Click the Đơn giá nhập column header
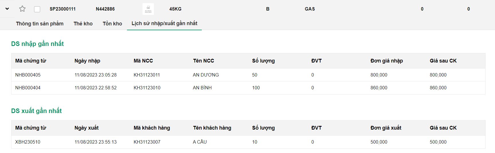495x153 pixels. [x=387, y=61]
